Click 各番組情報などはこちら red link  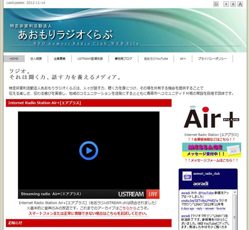click(x=212, y=140)
